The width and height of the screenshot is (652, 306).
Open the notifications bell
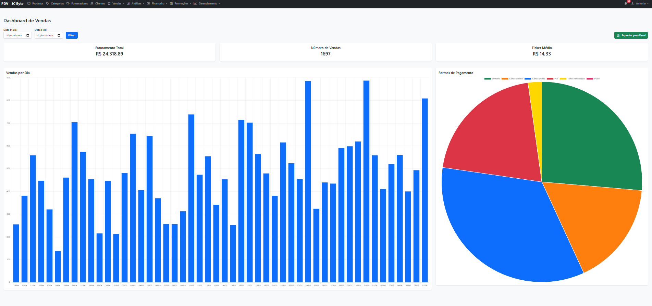[626, 3]
